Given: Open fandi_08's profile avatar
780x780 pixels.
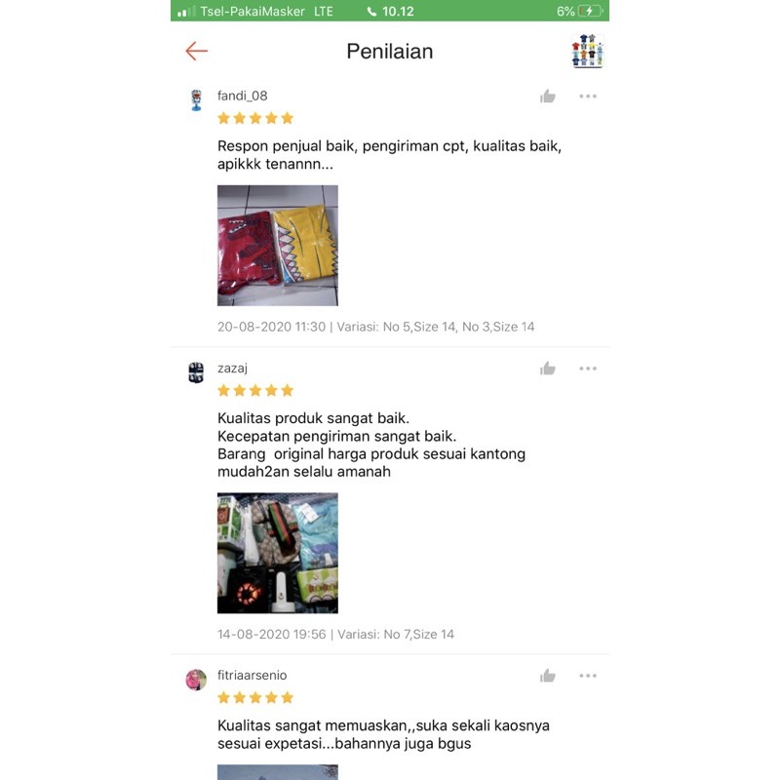Looking at the screenshot, I should coord(197,100).
